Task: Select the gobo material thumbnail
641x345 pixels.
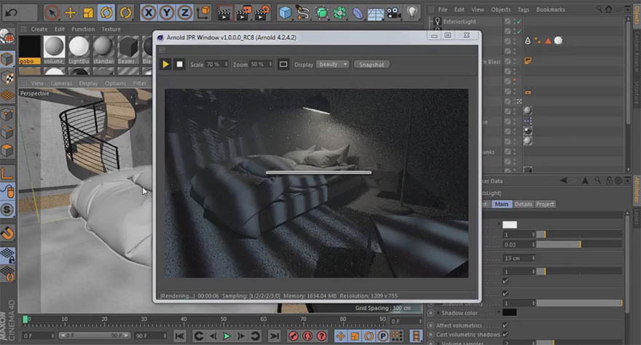Action: (29, 49)
